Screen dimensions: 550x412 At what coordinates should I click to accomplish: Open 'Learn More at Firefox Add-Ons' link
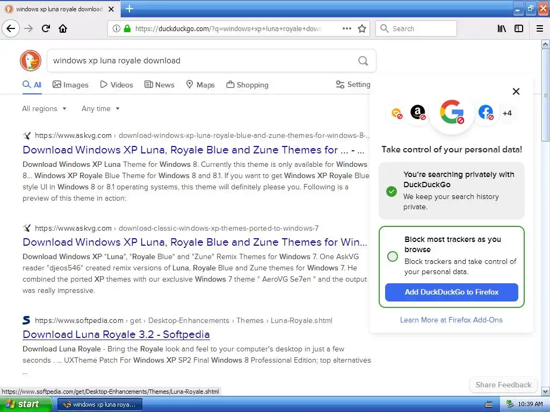[451, 320]
